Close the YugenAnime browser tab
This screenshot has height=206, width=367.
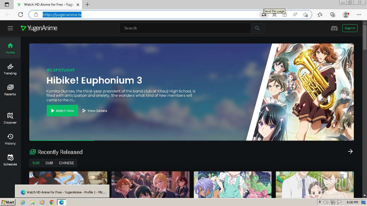pos(78,5)
